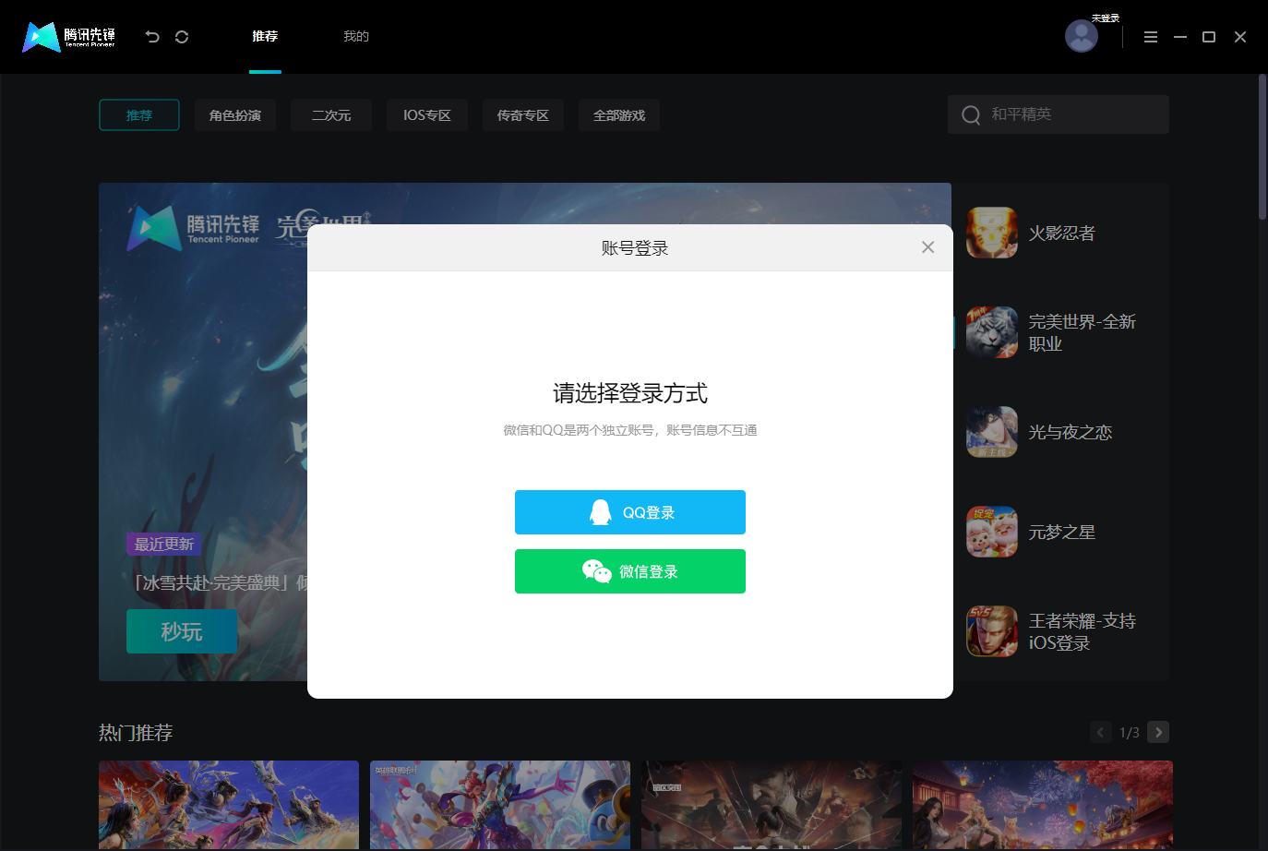Close the 账号登录 dialog
The width and height of the screenshot is (1268, 851).
pos(927,246)
